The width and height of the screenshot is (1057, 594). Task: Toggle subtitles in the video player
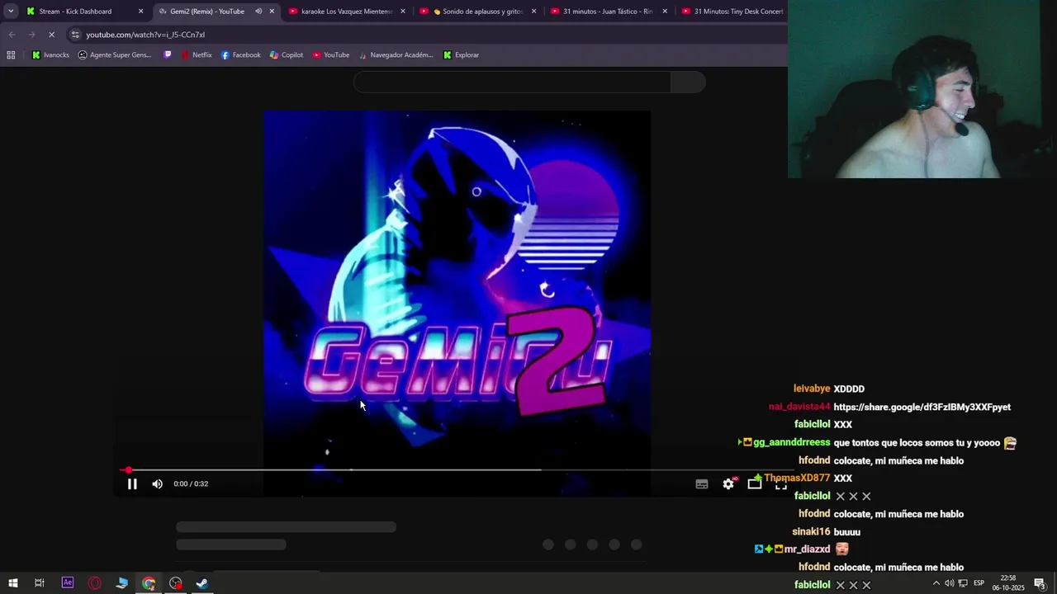coord(702,484)
